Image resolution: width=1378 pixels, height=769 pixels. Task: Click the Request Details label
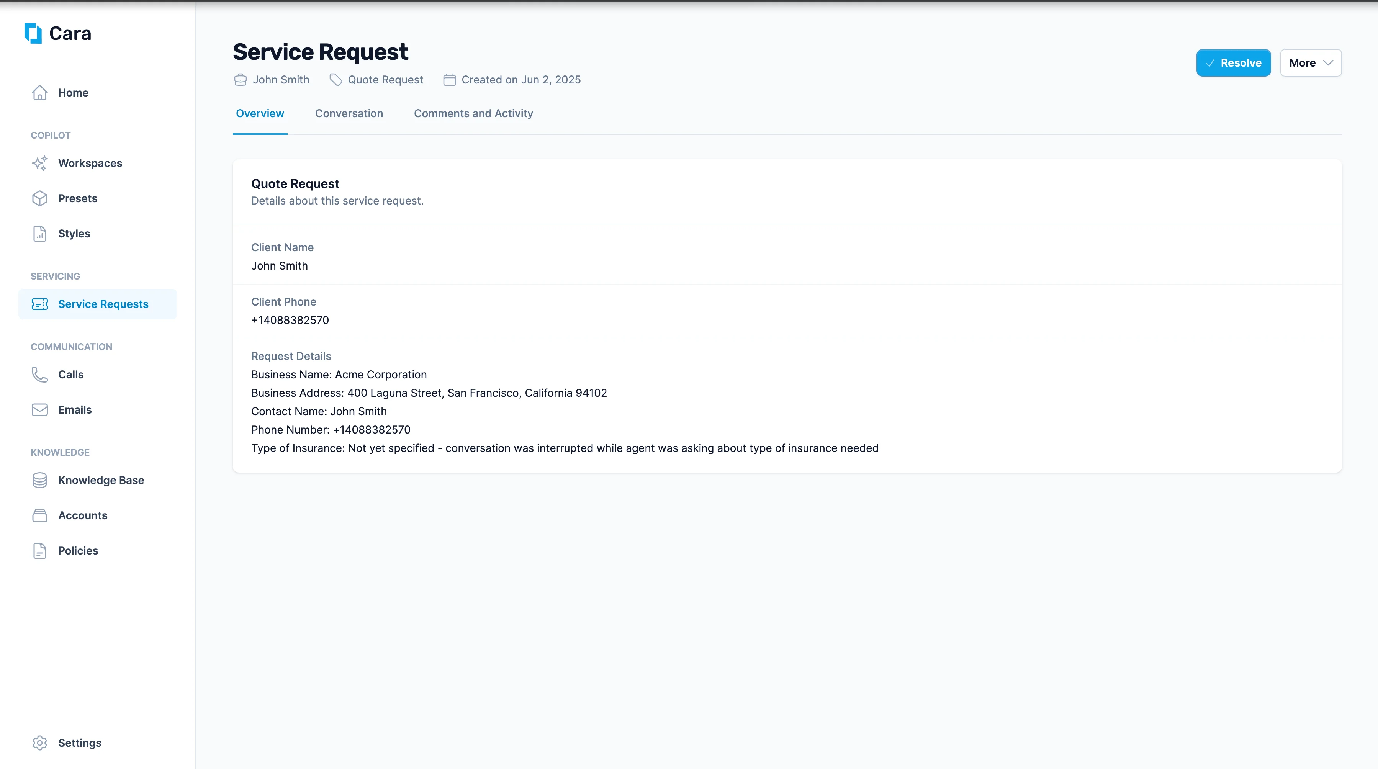(x=291, y=356)
